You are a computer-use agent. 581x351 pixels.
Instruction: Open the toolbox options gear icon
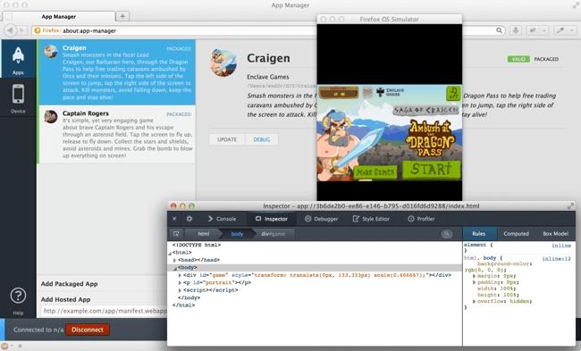point(189,219)
